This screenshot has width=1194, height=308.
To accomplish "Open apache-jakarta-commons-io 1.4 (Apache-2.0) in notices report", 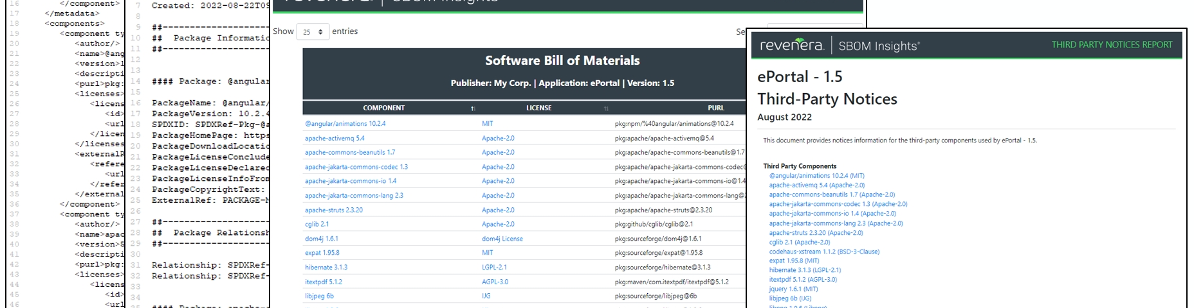I will (x=832, y=214).
